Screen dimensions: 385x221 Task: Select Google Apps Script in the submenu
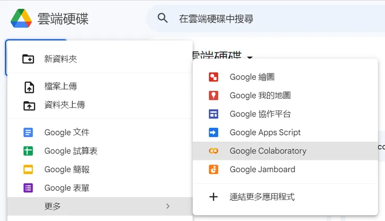[x=285, y=132]
